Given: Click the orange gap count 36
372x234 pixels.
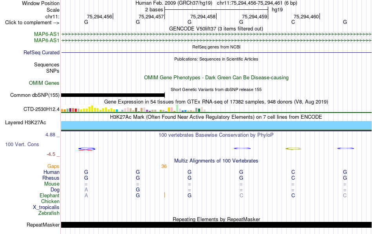Looking at the screenshot, I should 164,166.
